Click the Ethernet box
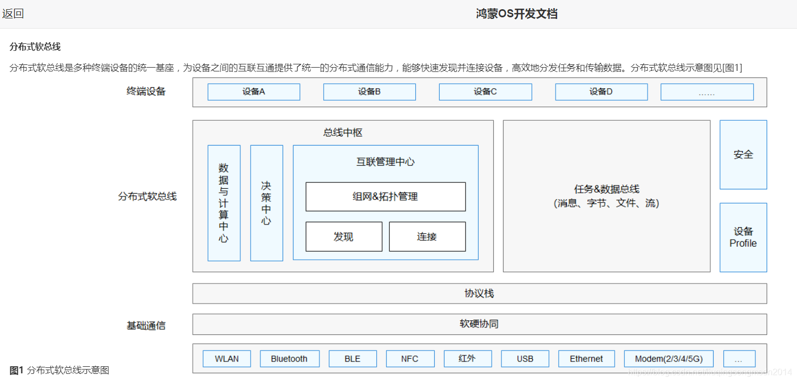Screen dimensions: 797x382 (x=586, y=359)
